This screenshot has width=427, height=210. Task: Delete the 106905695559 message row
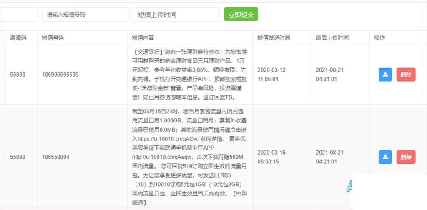pos(406,75)
